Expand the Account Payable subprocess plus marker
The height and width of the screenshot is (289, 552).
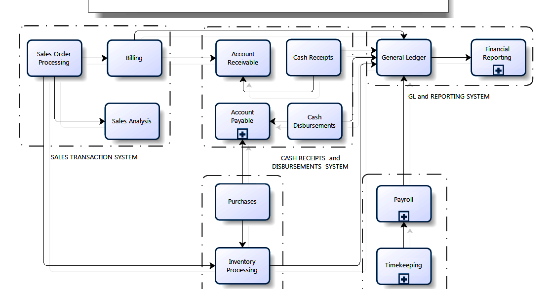(242, 134)
